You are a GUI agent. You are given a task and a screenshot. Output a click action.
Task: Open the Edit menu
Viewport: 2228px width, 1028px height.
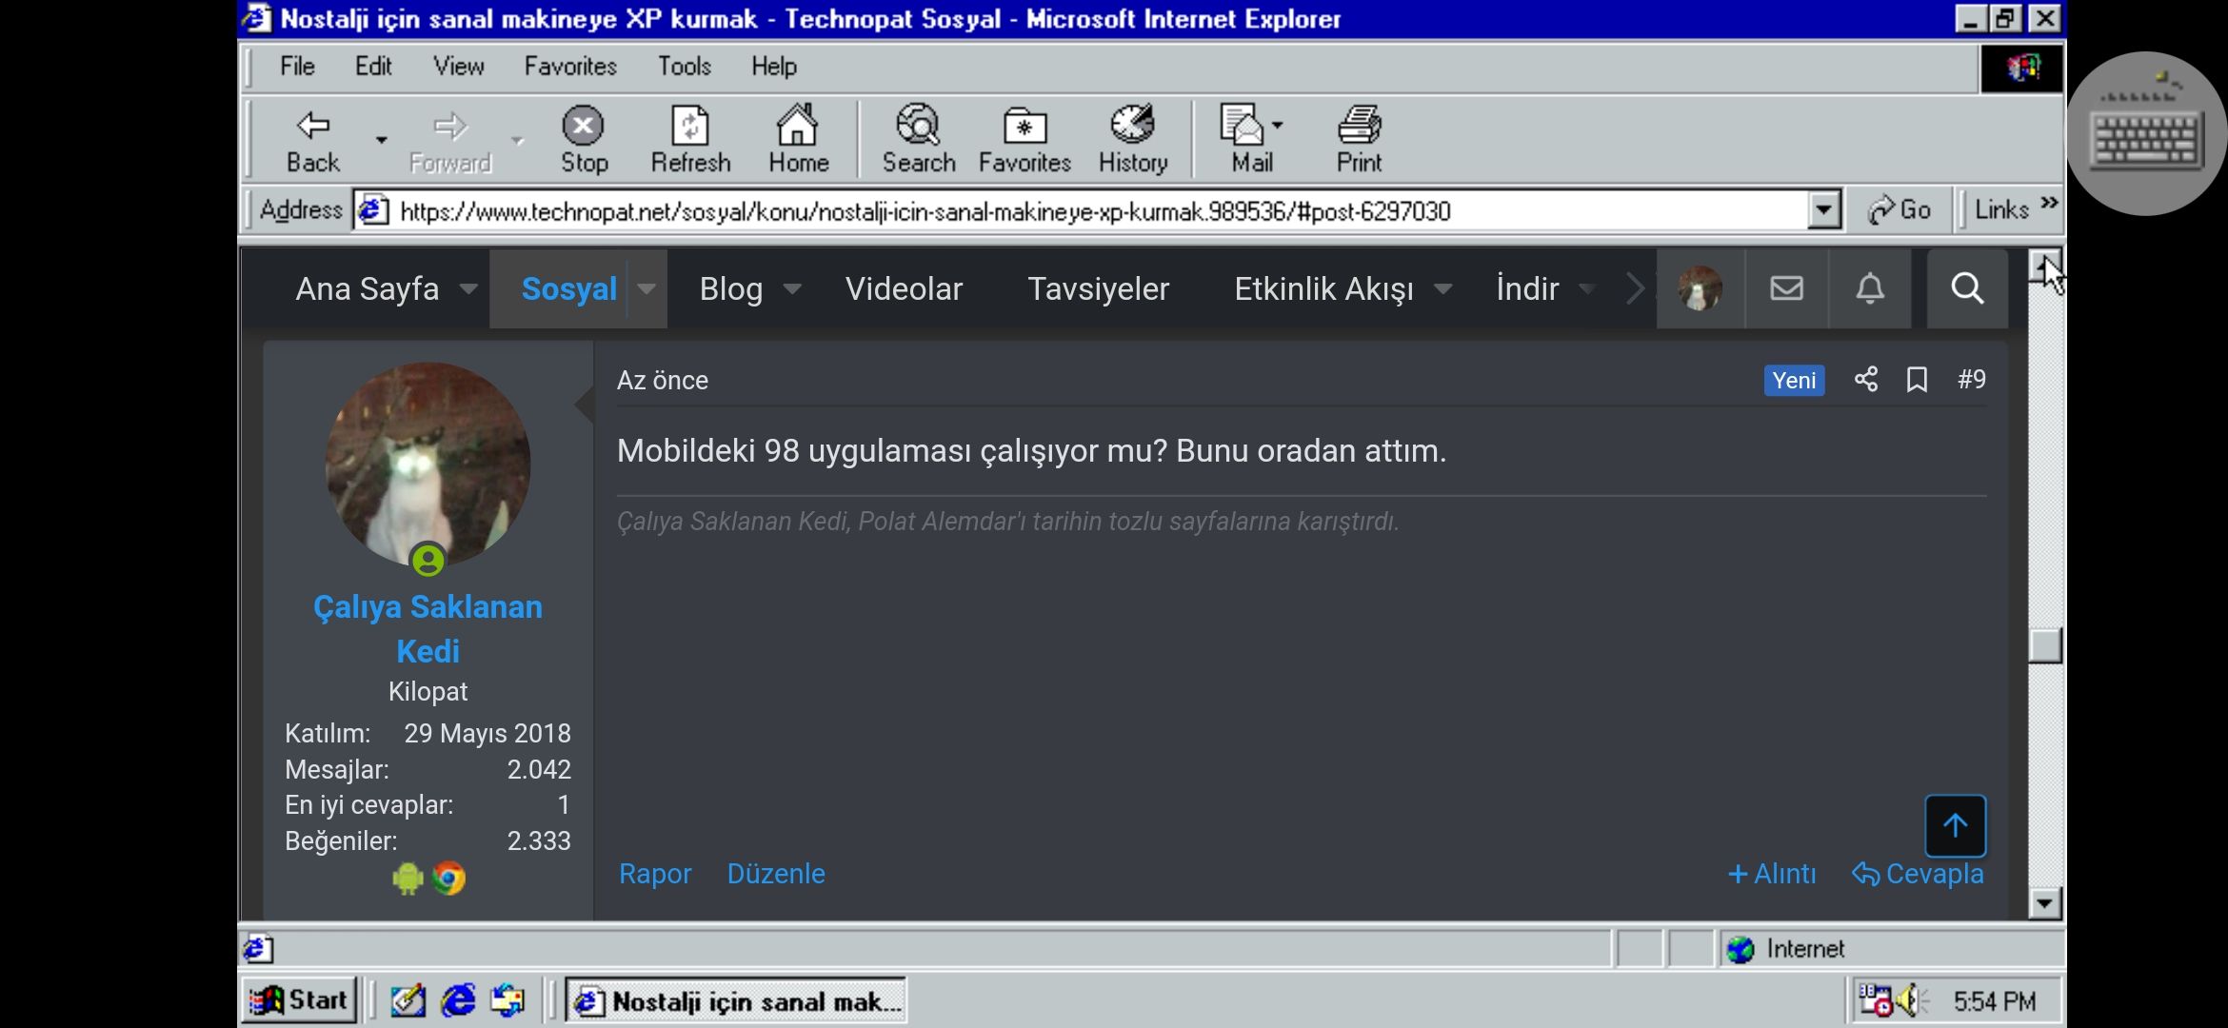(x=373, y=67)
